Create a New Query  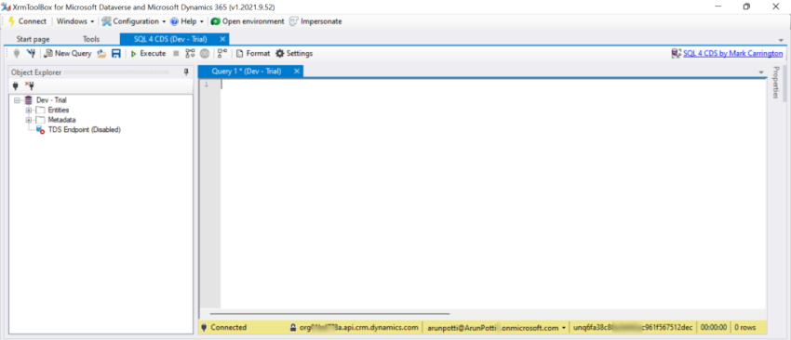(68, 53)
